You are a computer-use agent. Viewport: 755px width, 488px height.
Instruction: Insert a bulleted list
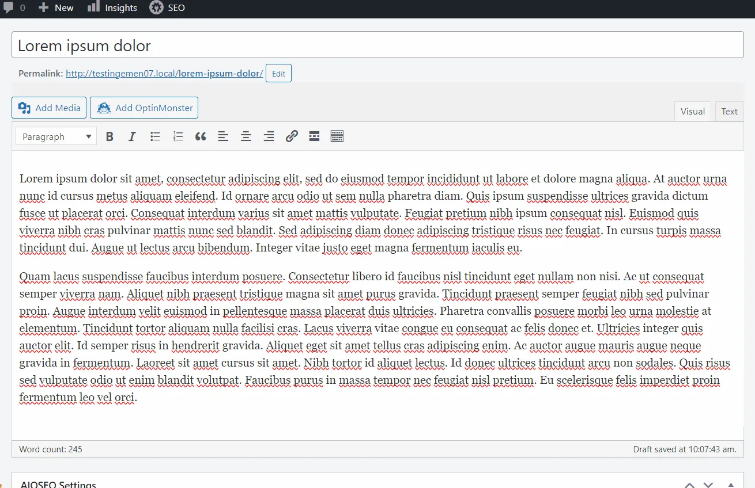point(155,136)
